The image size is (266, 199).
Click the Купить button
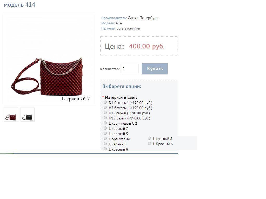pyautogui.click(x=155, y=68)
